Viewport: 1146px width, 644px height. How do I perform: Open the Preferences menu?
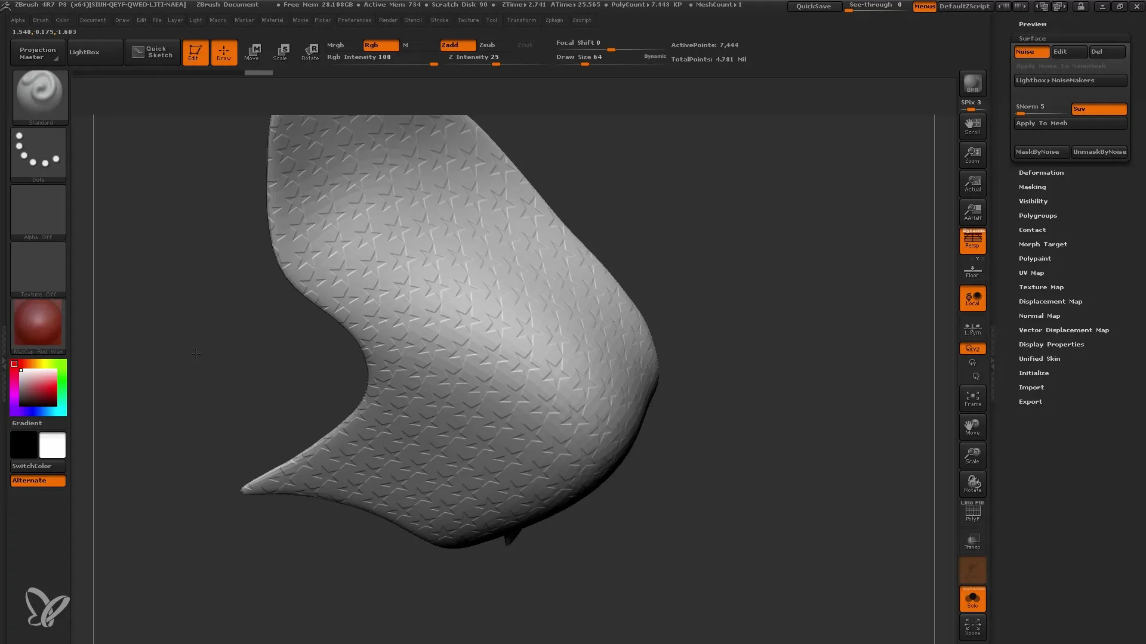[x=355, y=20]
